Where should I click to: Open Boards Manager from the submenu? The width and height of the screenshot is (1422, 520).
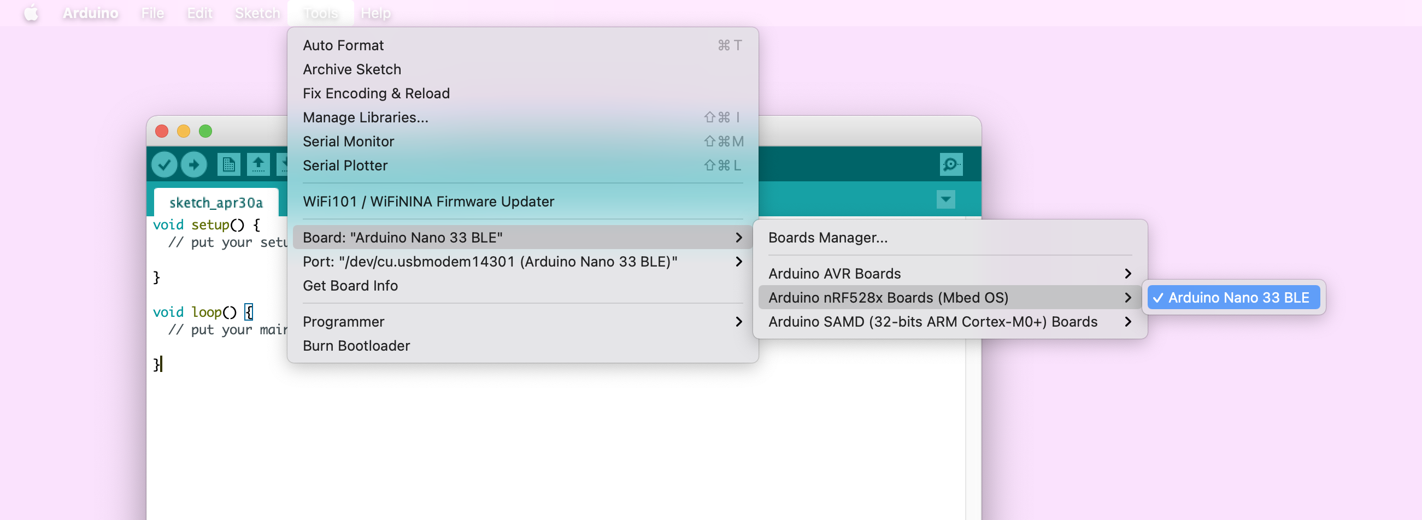pos(949,238)
